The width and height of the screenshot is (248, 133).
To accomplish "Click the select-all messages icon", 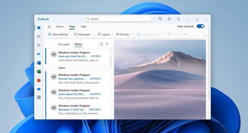I will pyautogui.click(x=101, y=44).
